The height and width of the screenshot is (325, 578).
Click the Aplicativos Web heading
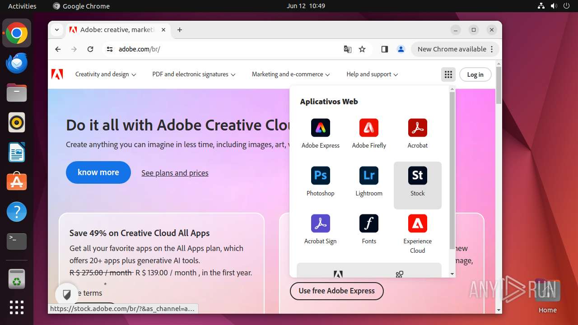click(x=329, y=102)
